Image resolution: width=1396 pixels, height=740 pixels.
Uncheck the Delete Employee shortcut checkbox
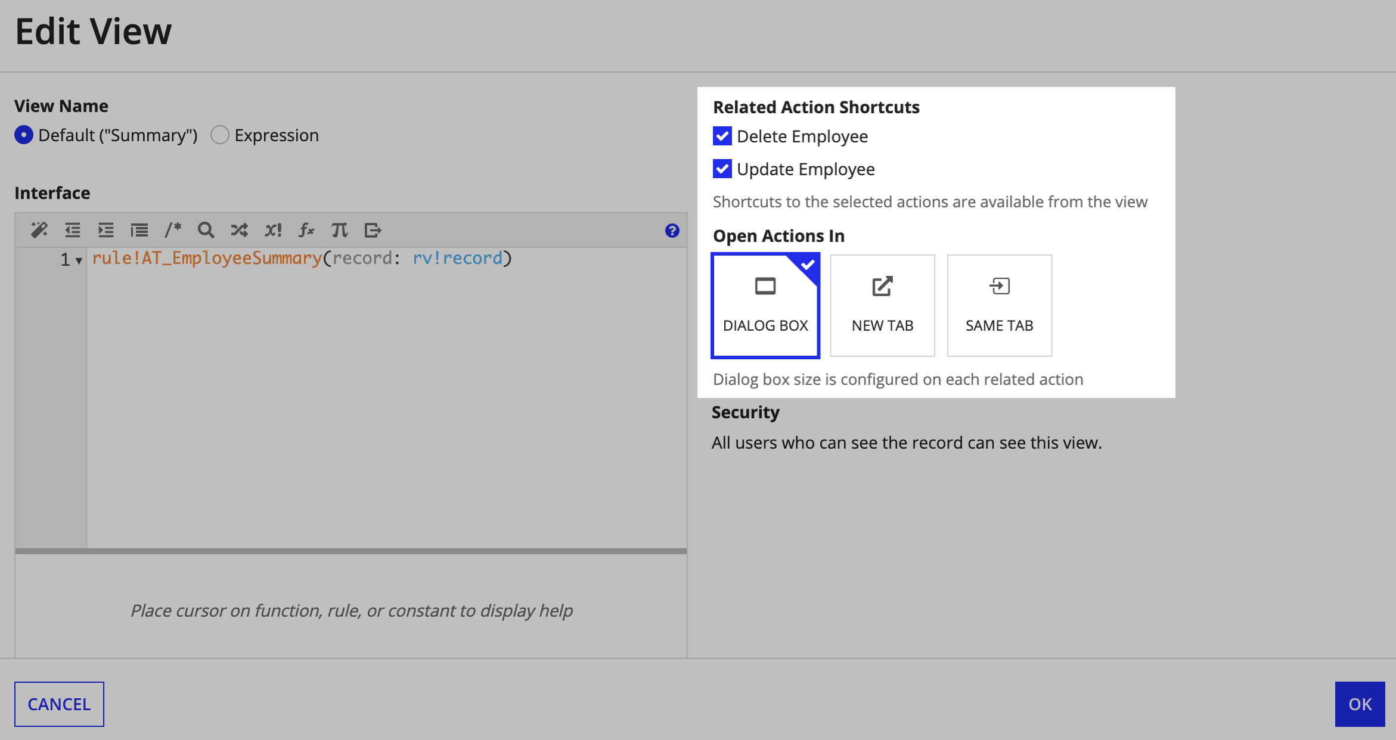pyautogui.click(x=722, y=136)
